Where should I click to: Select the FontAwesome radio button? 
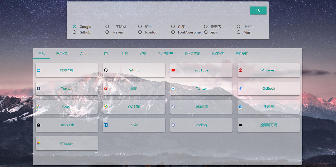[173, 32]
